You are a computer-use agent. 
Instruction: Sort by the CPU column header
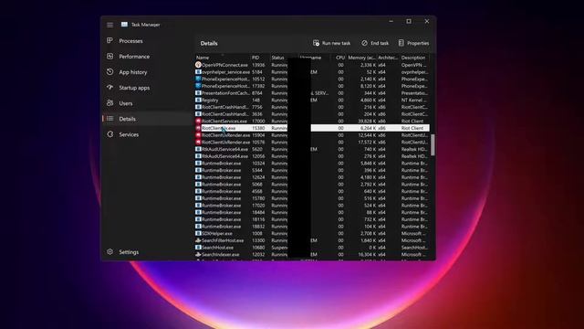click(x=339, y=58)
